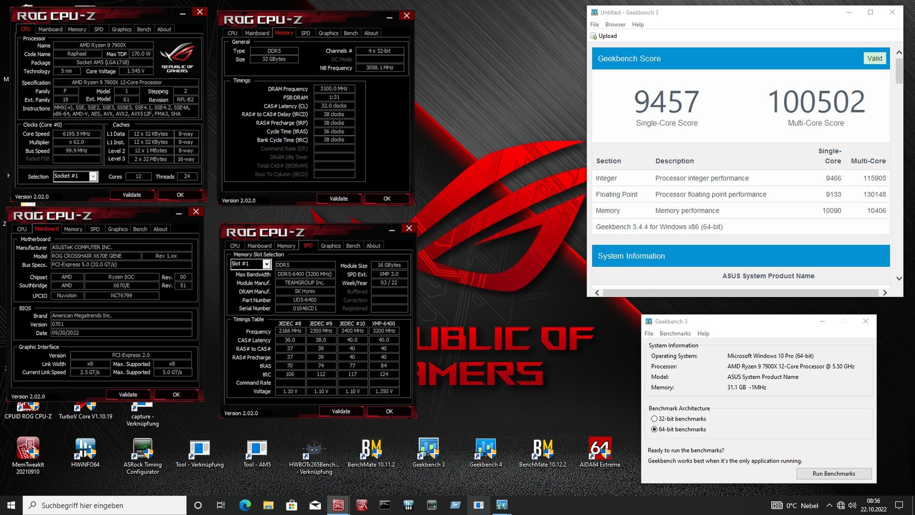The height and width of the screenshot is (515, 915).
Task: Open BenchMate 10.12.2 desktop icon
Action: click(543, 452)
